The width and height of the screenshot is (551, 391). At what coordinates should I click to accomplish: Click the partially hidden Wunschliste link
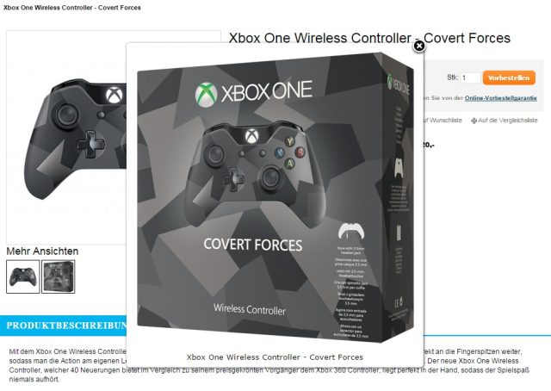(x=443, y=121)
